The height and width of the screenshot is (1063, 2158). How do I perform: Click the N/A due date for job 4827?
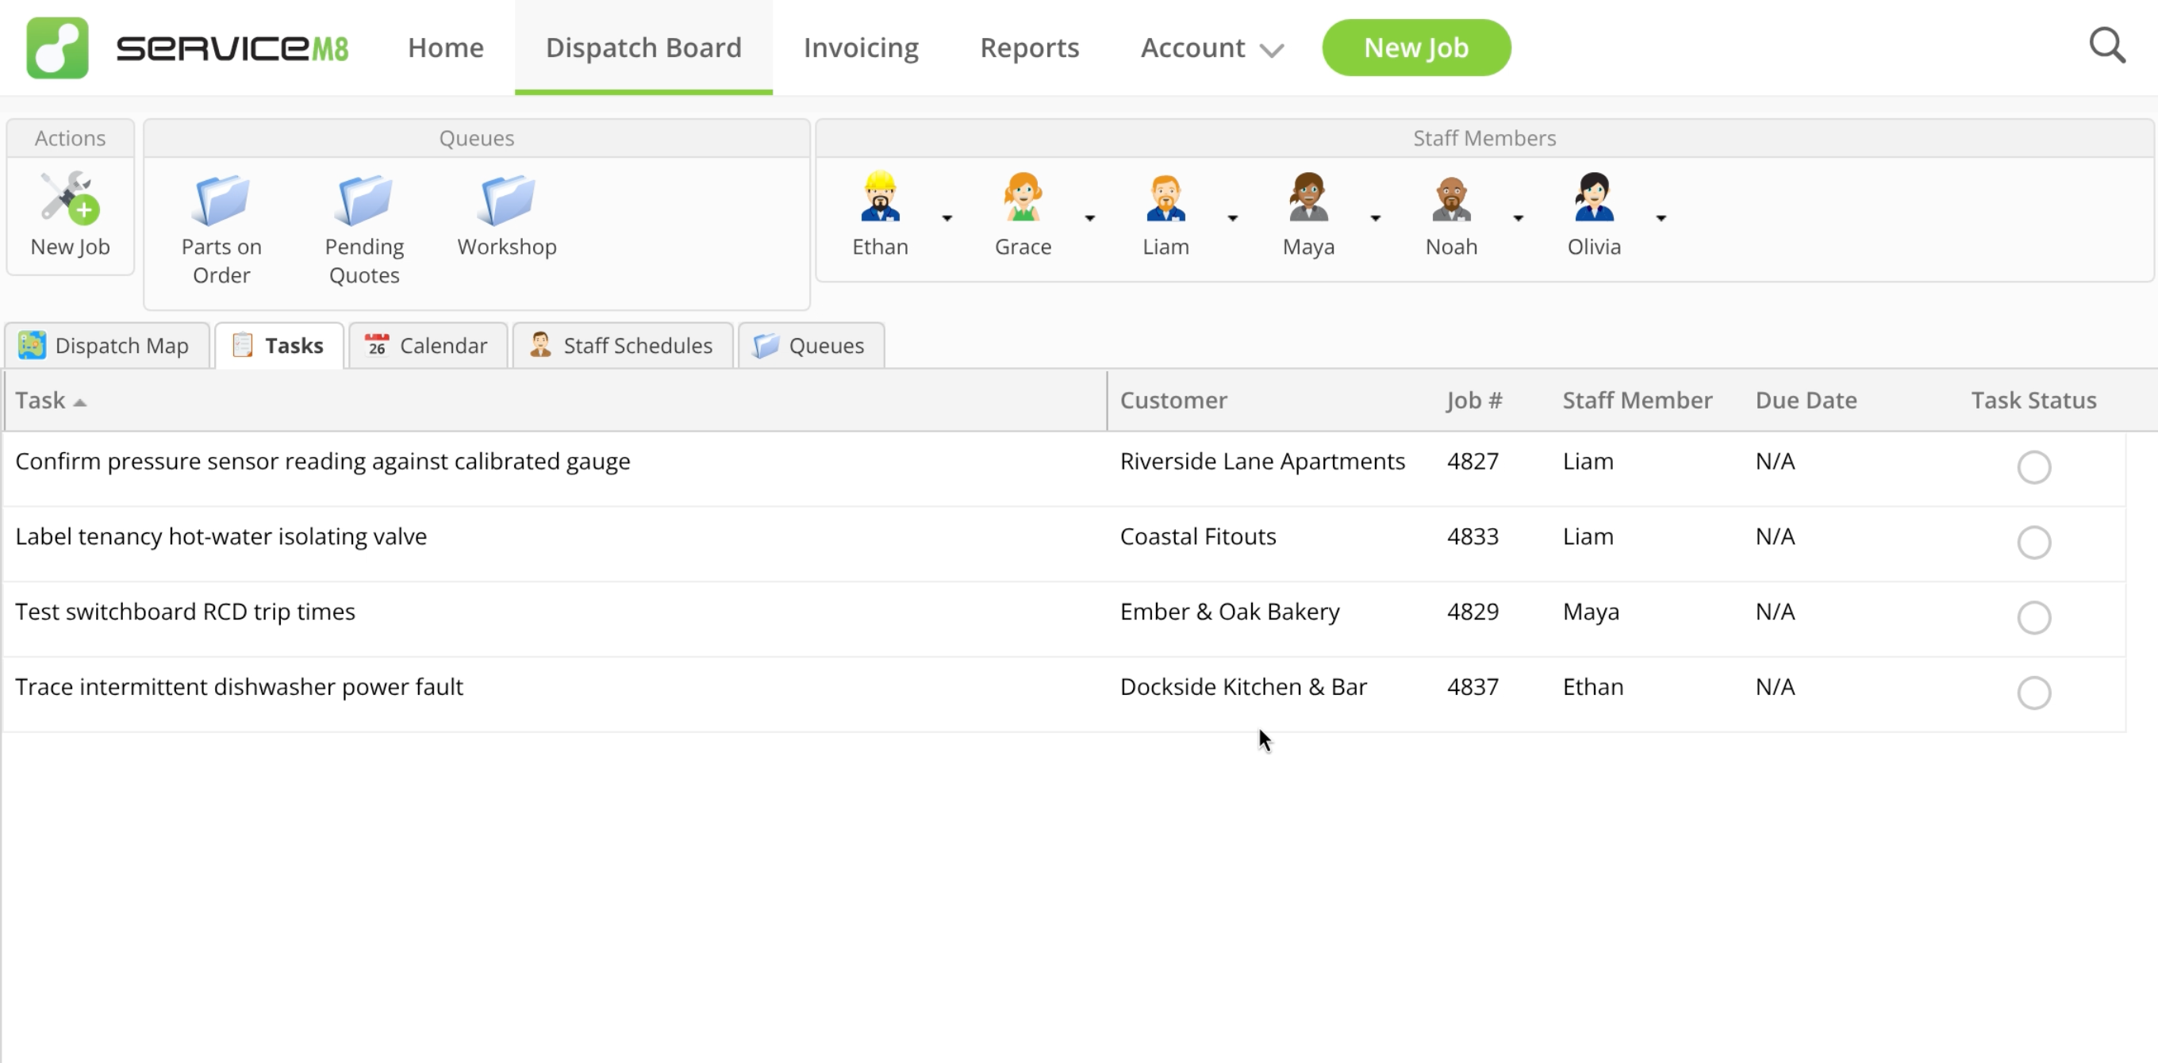tap(1774, 462)
